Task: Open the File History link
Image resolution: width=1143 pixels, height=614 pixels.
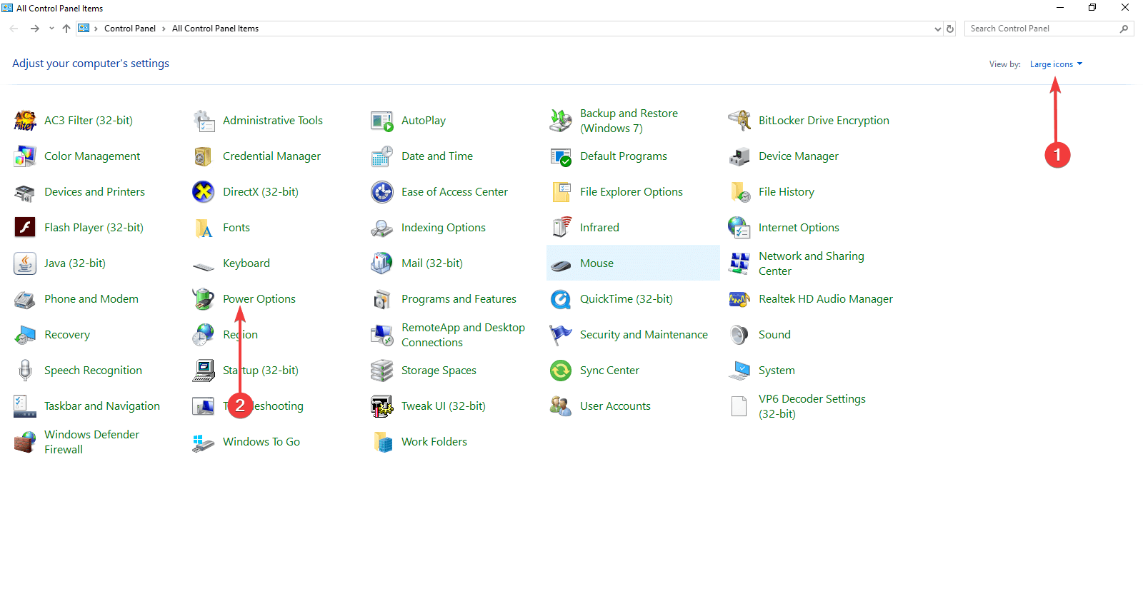Action: pyautogui.click(x=787, y=192)
